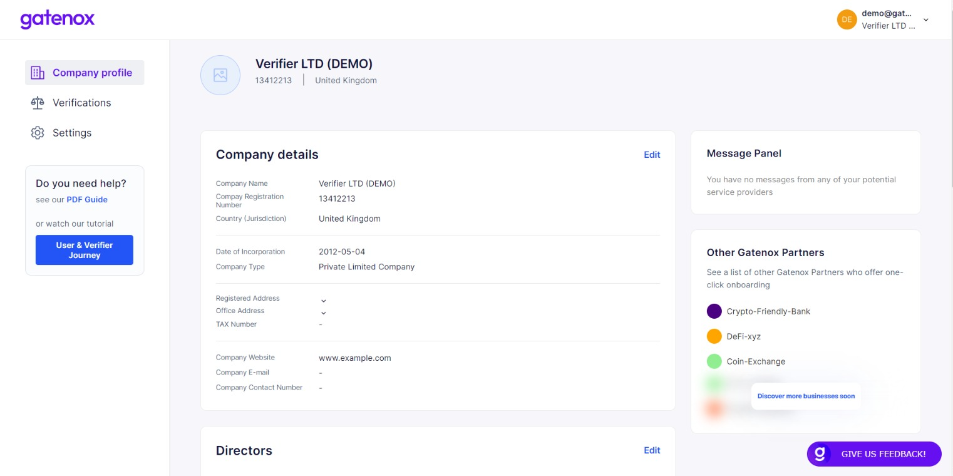Image resolution: width=953 pixels, height=476 pixels.
Task: Click the Company profile building icon
Action: tap(38, 73)
